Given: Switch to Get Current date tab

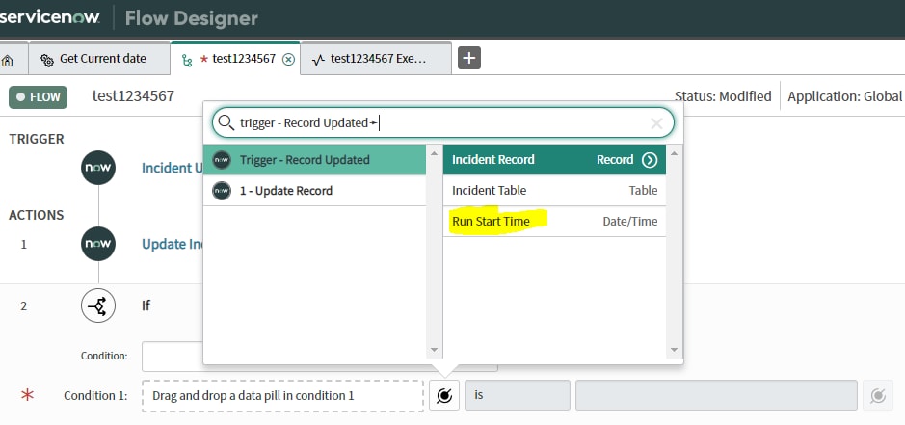Looking at the screenshot, I should coord(99,59).
